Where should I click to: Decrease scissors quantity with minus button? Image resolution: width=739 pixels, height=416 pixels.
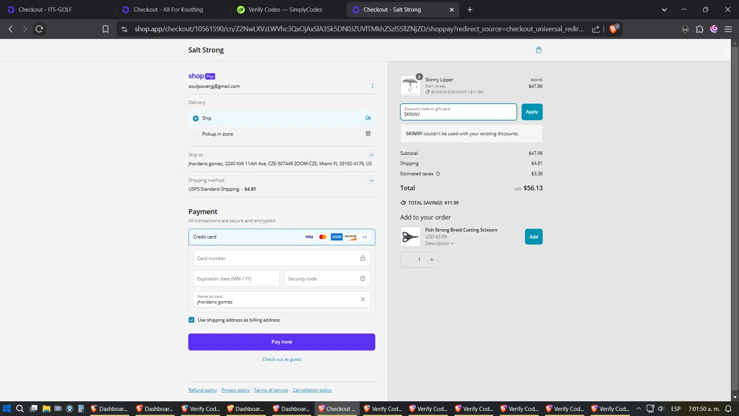pyautogui.click(x=407, y=260)
